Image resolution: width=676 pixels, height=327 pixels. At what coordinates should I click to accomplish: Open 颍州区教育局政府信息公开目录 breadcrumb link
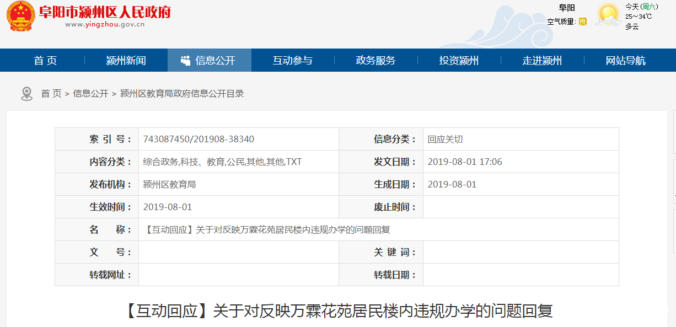point(182,94)
